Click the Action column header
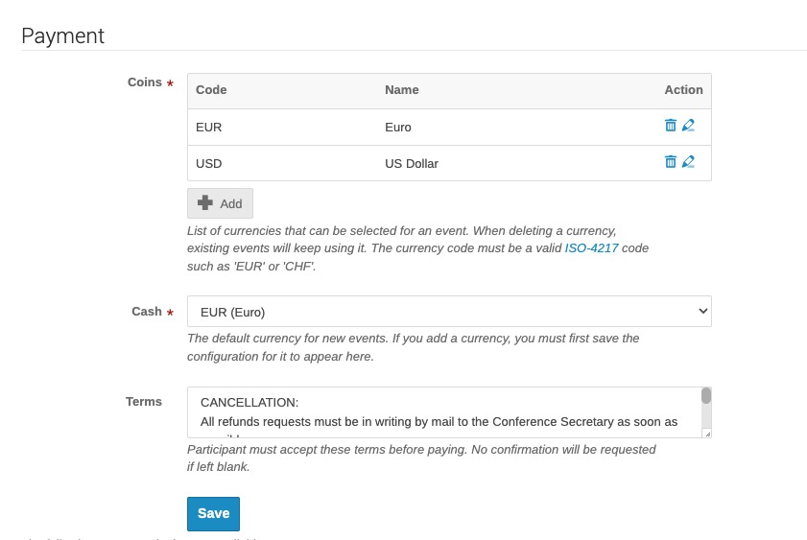 tap(683, 90)
